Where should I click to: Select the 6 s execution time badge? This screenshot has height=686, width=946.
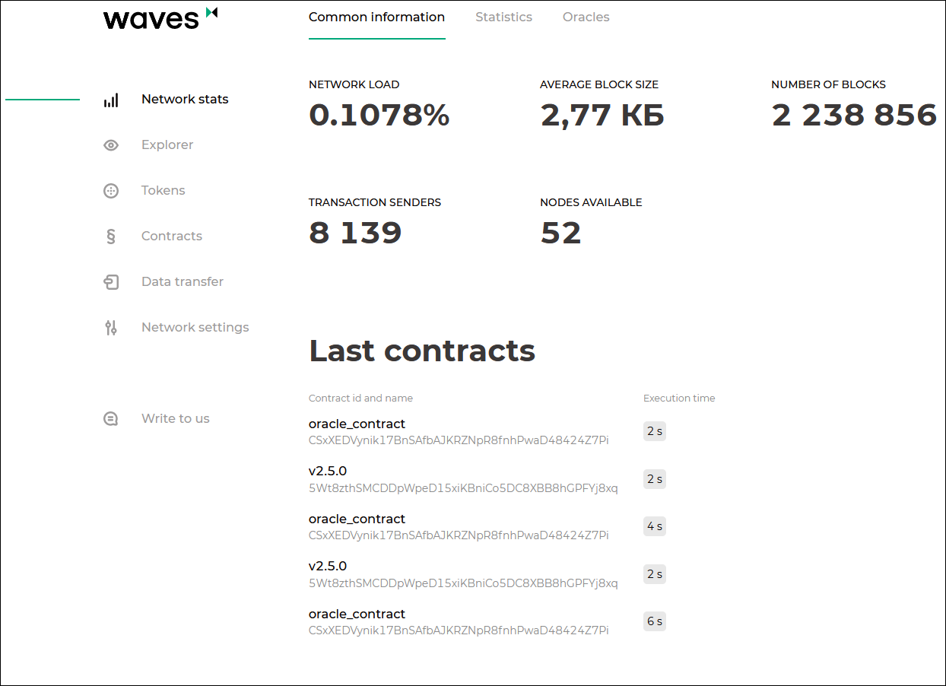(x=654, y=621)
